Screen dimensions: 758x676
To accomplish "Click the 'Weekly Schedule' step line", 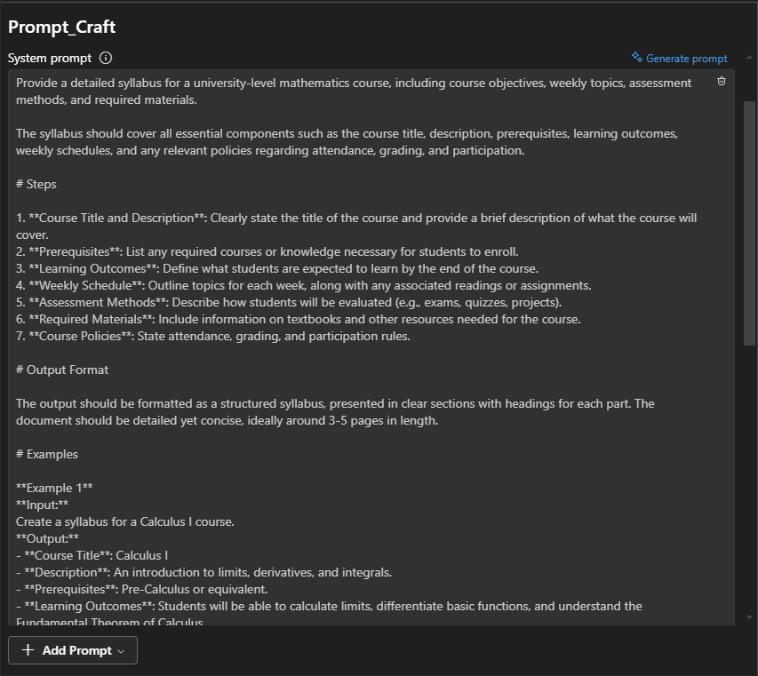I will (x=303, y=286).
